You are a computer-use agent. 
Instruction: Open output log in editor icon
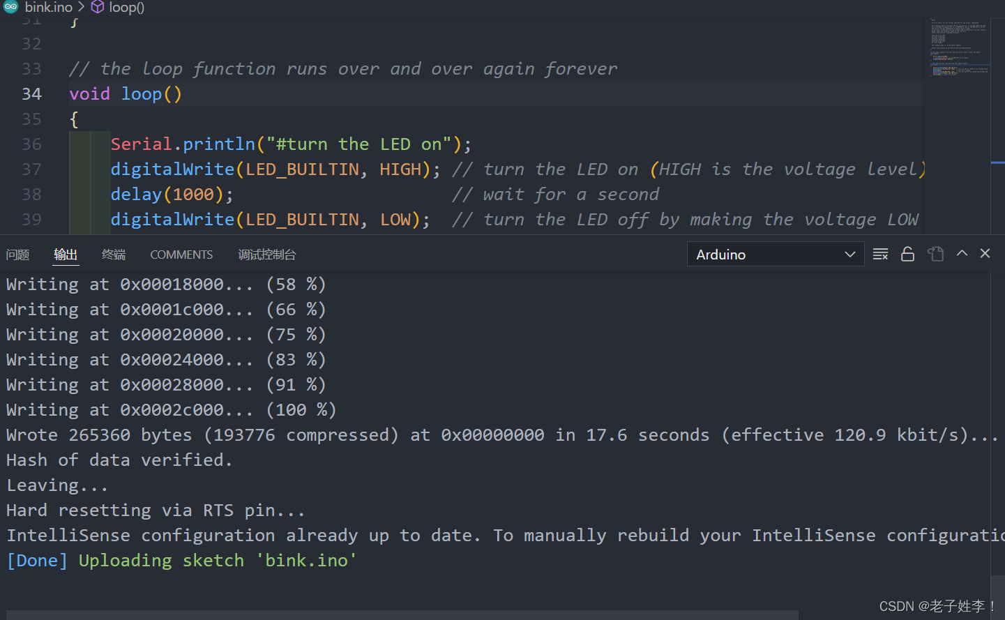935,254
